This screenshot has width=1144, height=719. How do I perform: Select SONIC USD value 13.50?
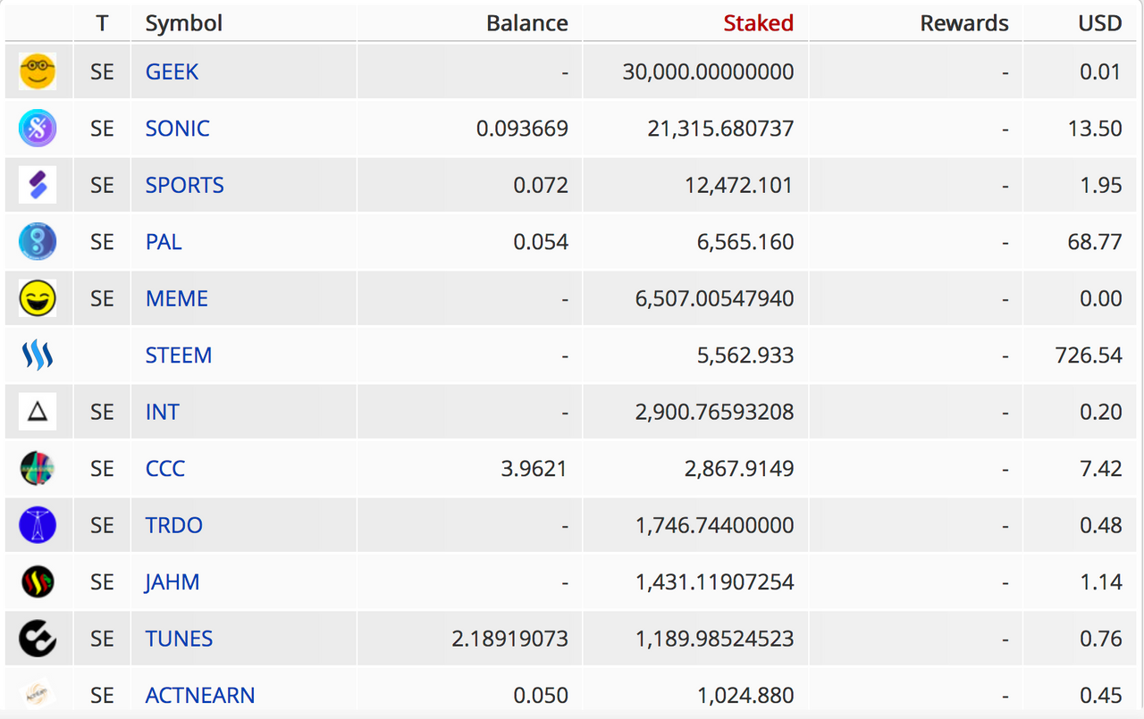pyautogui.click(x=1095, y=128)
